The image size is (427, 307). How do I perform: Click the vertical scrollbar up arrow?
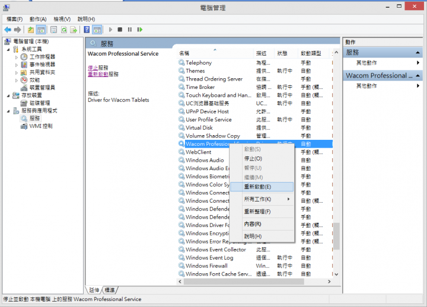(337, 52)
